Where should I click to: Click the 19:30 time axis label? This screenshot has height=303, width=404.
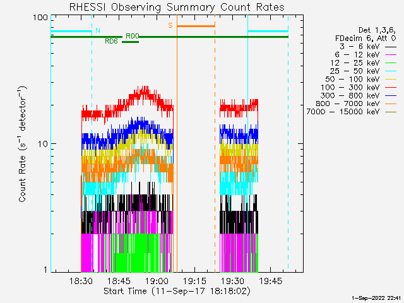point(233,281)
